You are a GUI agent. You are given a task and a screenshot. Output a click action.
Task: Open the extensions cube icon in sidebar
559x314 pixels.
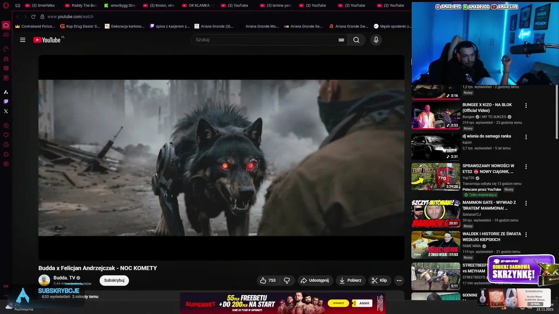click(x=6, y=154)
